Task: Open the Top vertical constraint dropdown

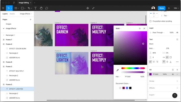Action: tap(166, 16)
